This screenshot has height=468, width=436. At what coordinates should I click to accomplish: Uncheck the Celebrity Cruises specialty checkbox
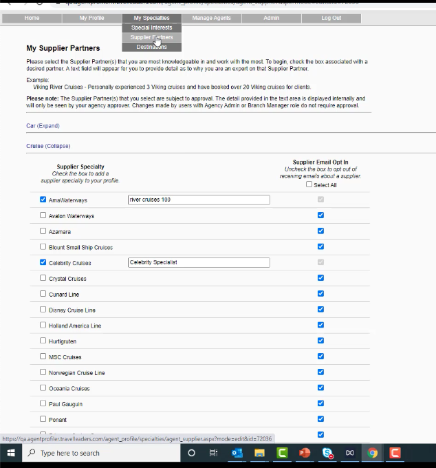pyautogui.click(x=43, y=262)
